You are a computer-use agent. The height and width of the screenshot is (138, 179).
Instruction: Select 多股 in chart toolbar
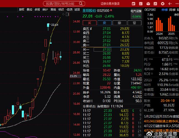click(x=37, y=10)
